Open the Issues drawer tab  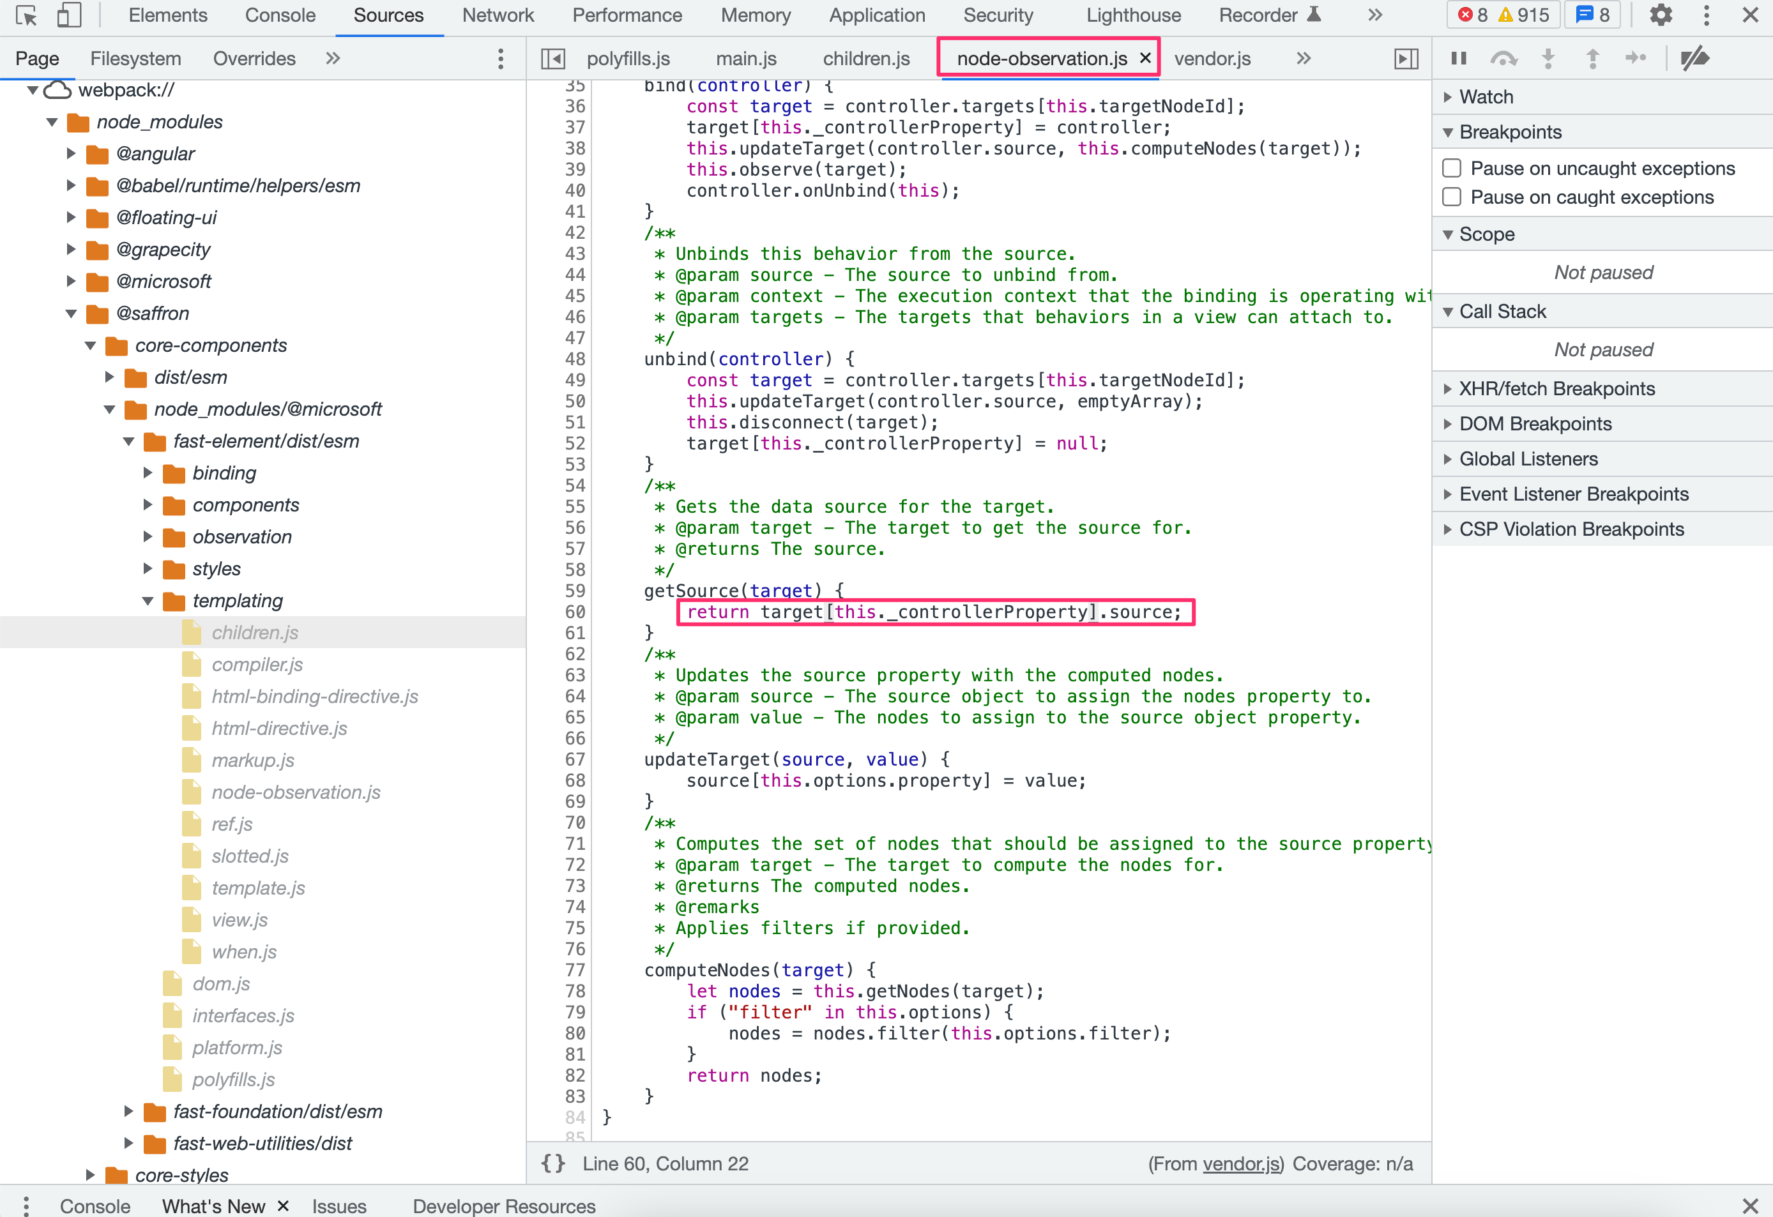tap(339, 1206)
